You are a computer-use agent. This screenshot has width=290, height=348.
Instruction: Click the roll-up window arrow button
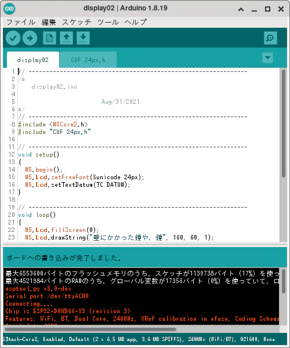pyautogui.click(x=241, y=9)
